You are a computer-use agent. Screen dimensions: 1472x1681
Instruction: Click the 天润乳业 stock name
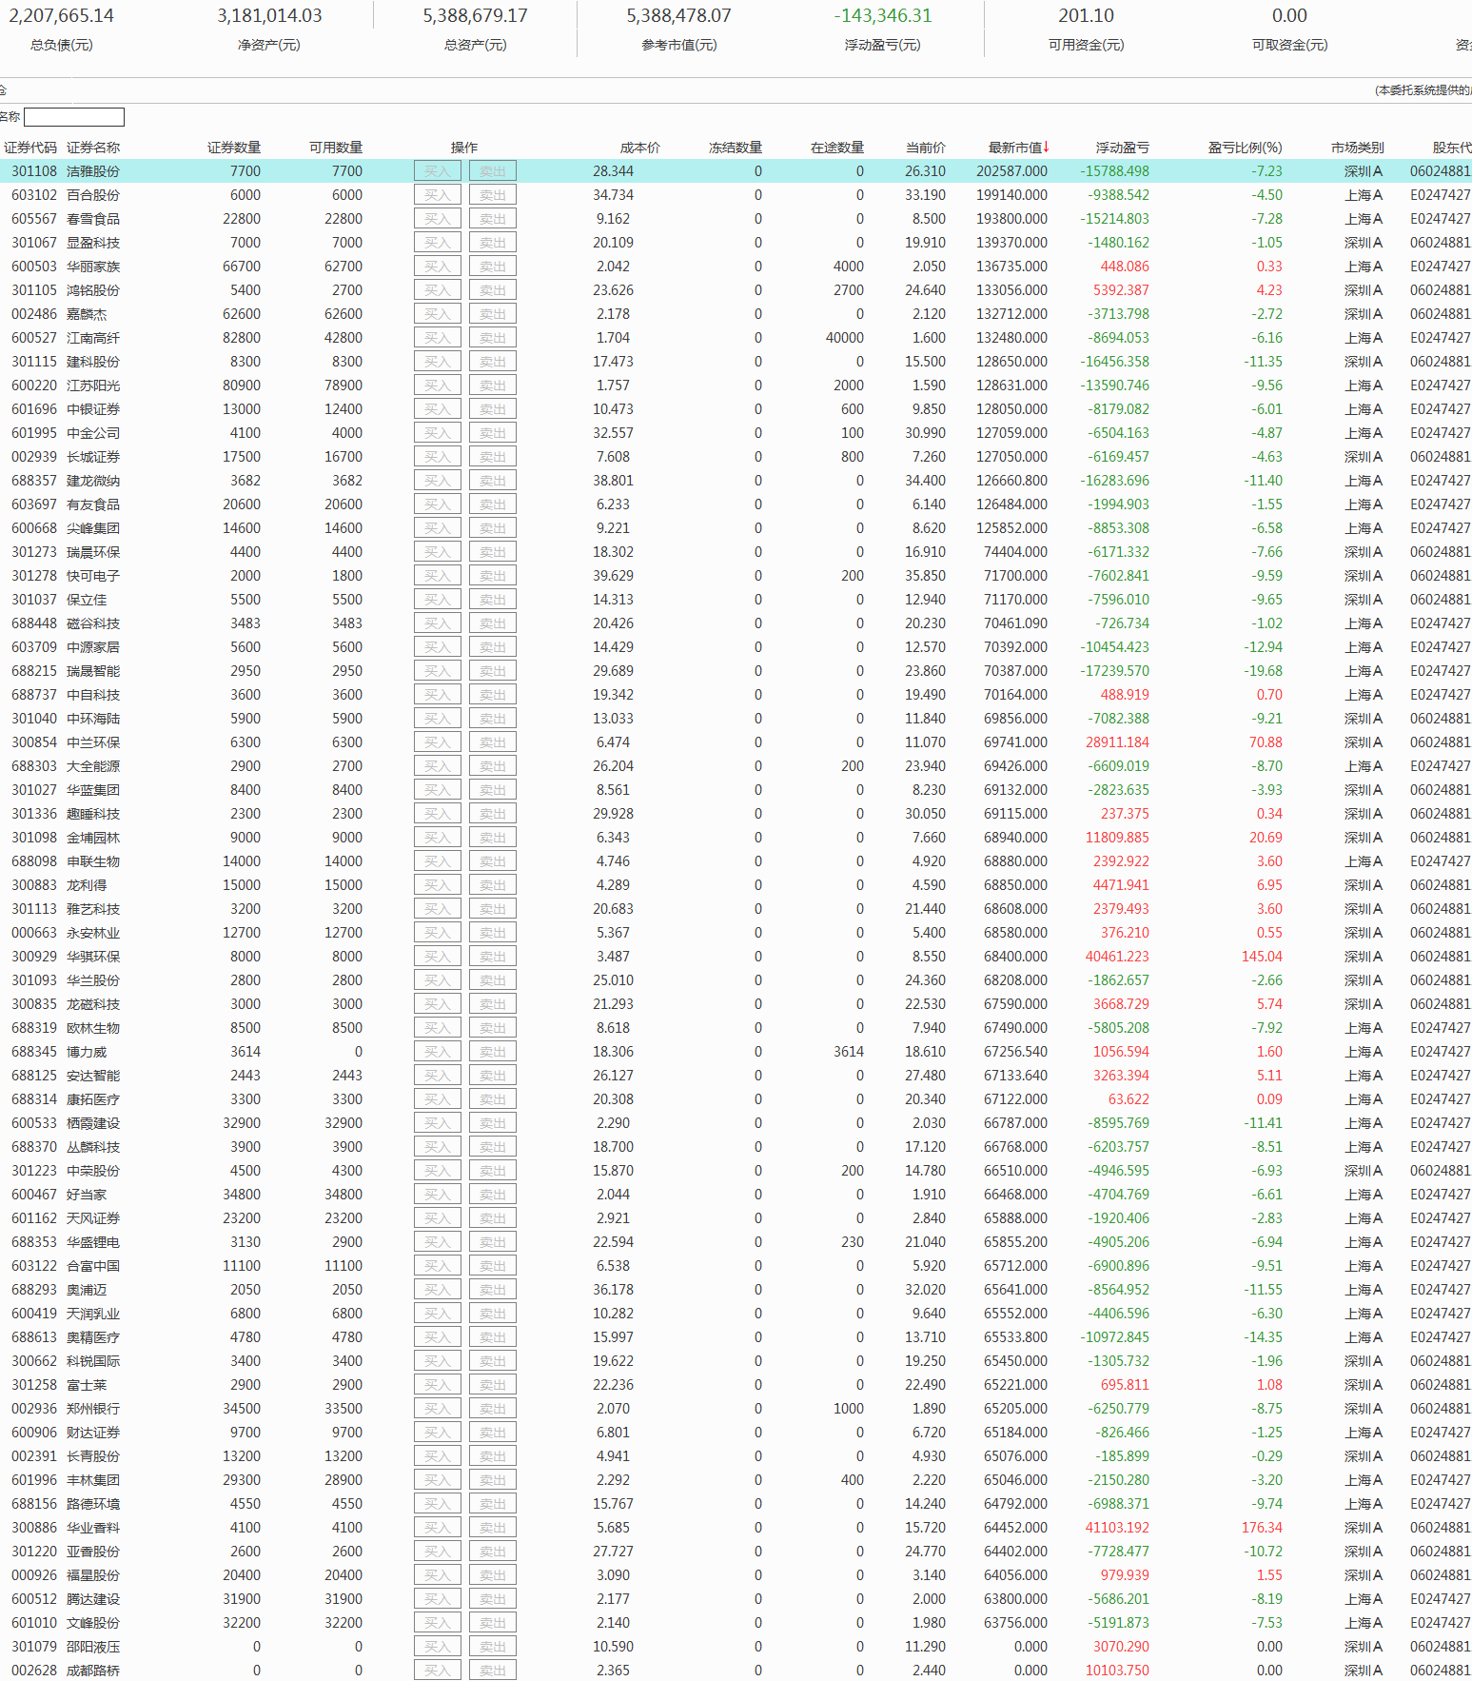click(x=93, y=1314)
